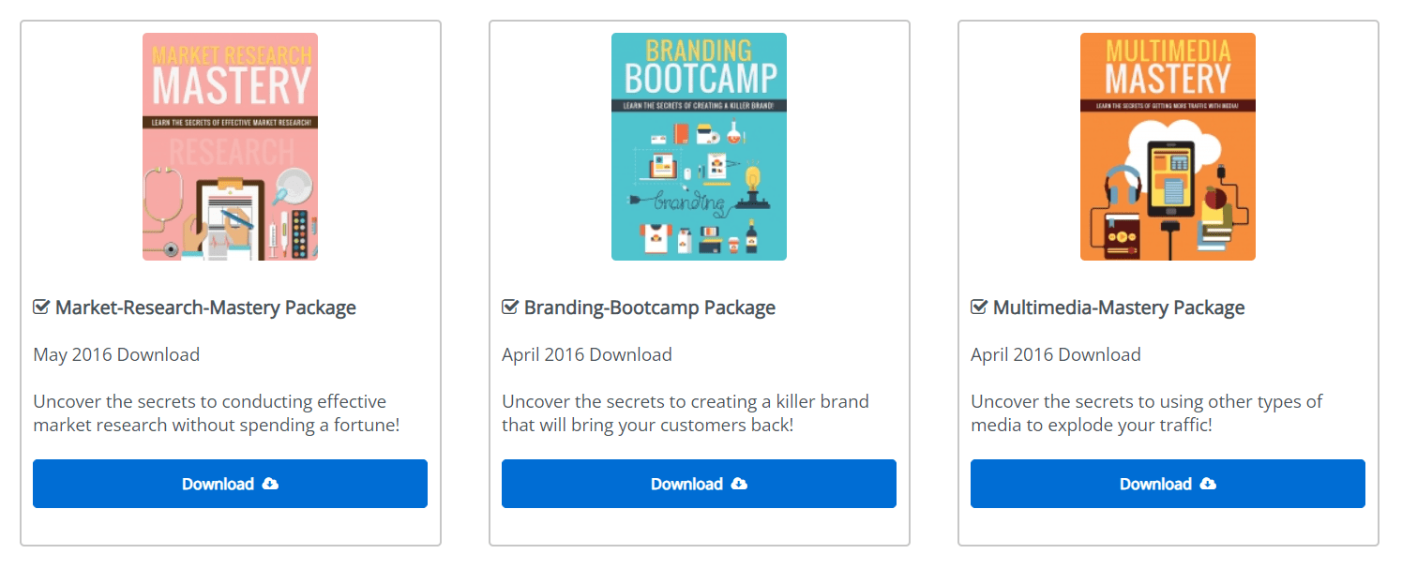Click the cloud icon on Branding-Bootcamp Download button
The width and height of the screenshot is (1402, 569).
point(739,484)
